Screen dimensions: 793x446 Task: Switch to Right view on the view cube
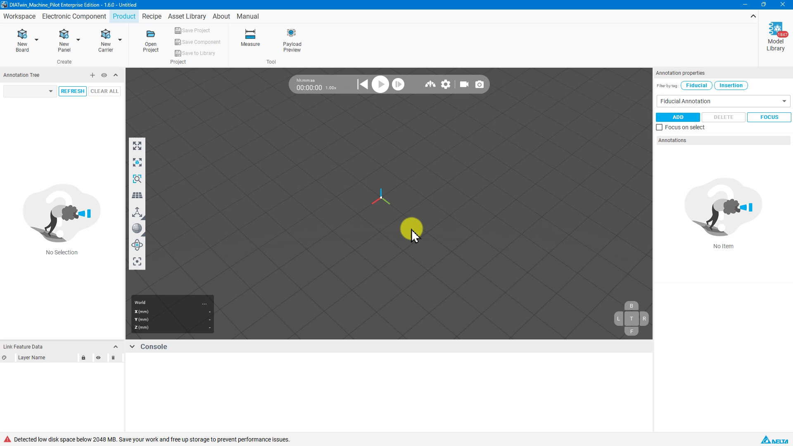[x=644, y=319]
